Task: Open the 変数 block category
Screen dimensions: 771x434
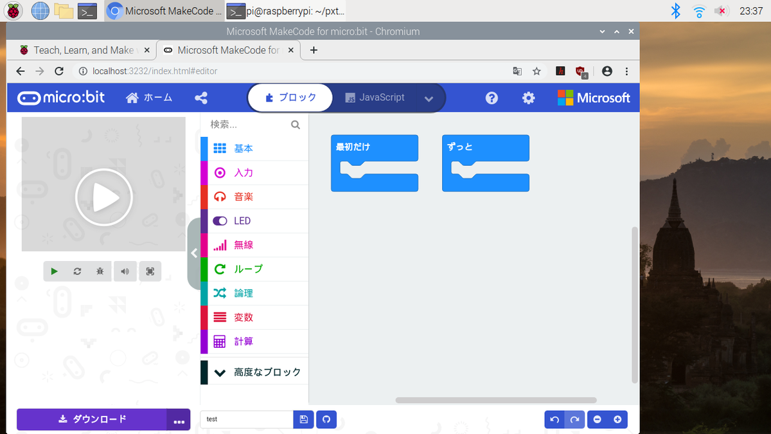Action: (x=254, y=317)
